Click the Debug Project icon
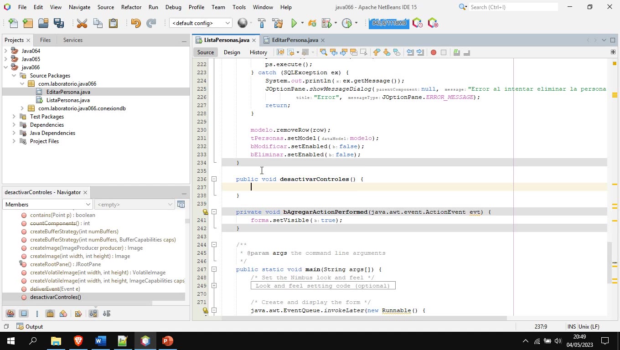Screen dimensions: 620x350 pyautogui.click(x=326, y=23)
